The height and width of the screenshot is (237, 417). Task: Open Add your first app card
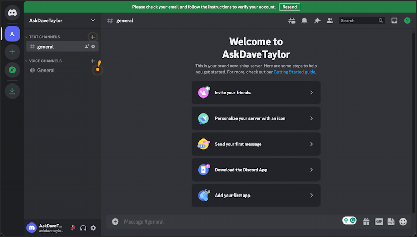[256, 195]
